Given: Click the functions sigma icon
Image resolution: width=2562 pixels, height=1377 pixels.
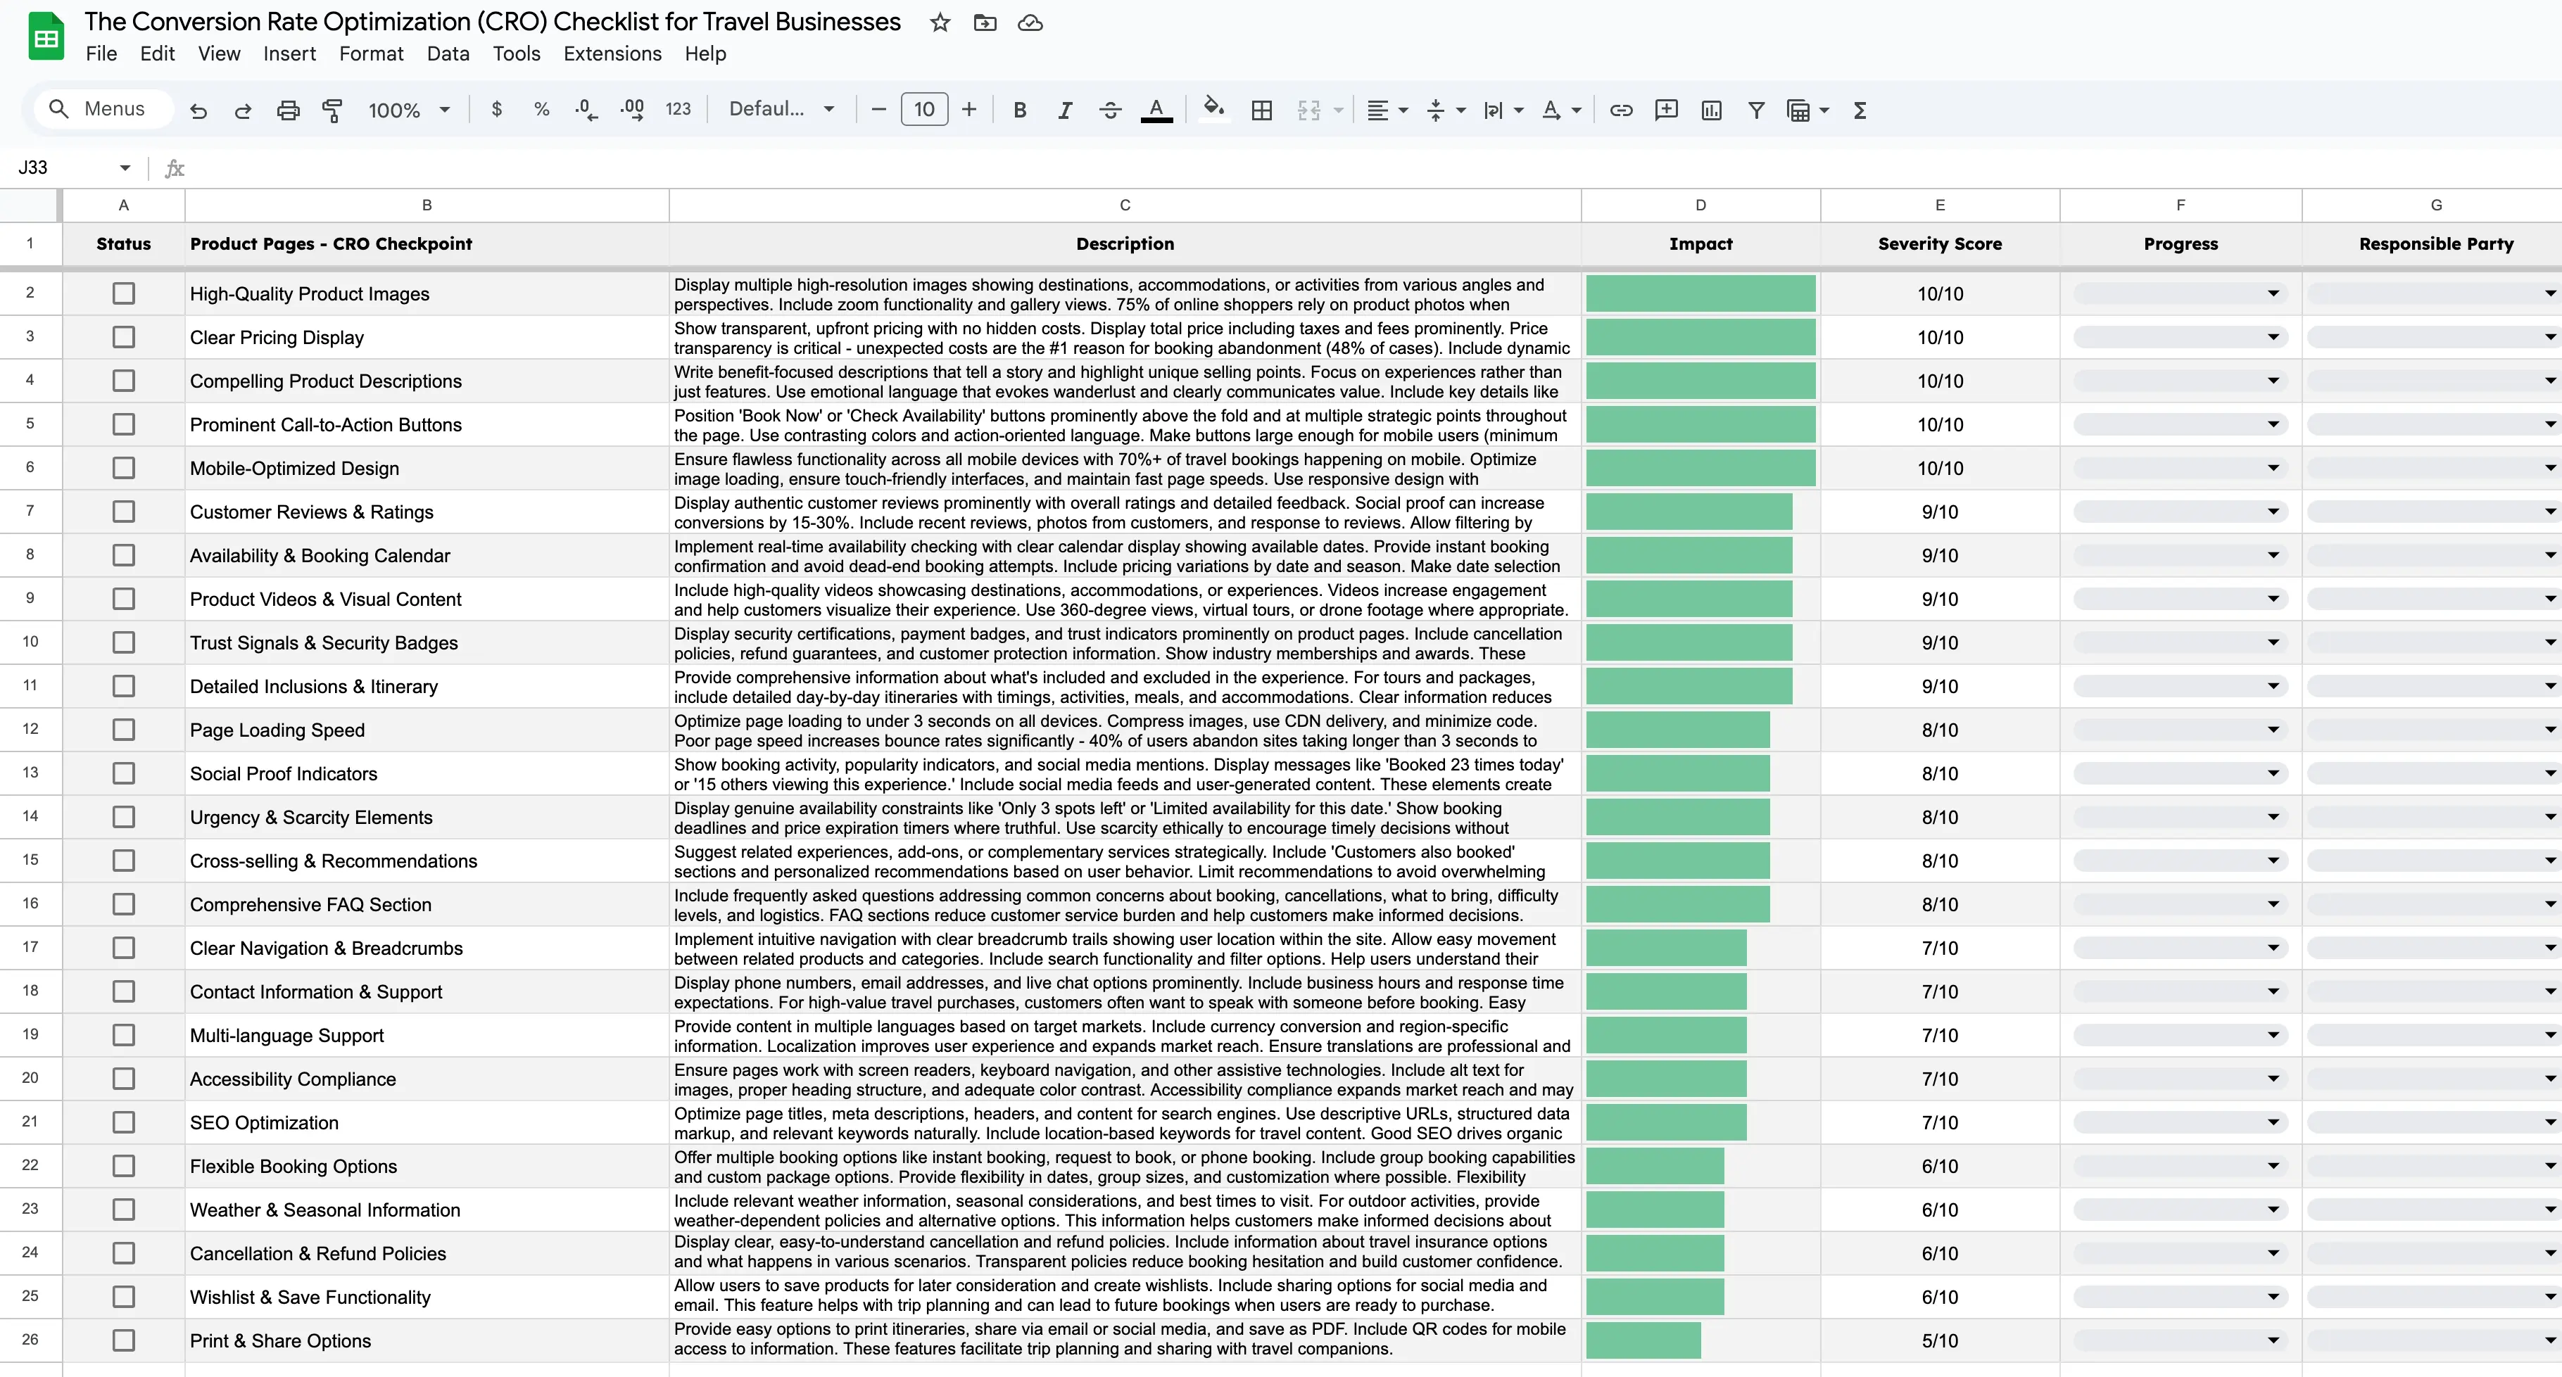Looking at the screenshot, I should click(x=1859, y=109).
